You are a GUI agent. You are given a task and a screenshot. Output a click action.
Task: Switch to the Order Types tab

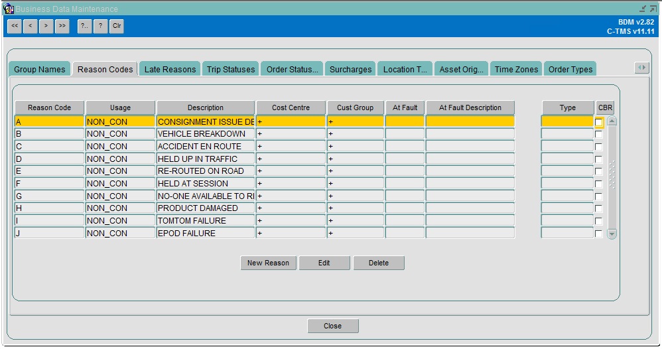(x=570, y=69)
